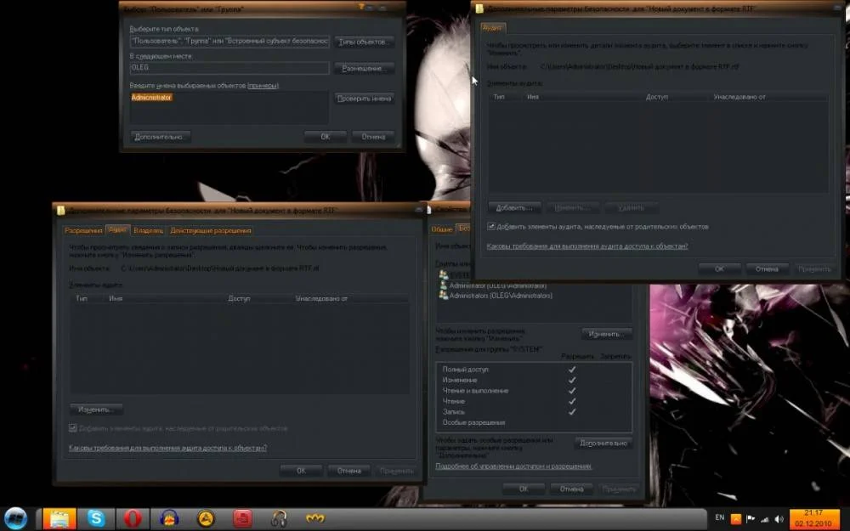The height and width of the screenshot is (531, 850).
Task: Click the примеры link in the selection dialog
Action: point(263,86)
